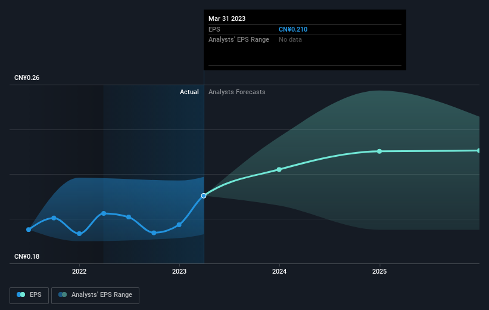Toggle the Analysts' EPS Range legend

(x=95, y=295)
